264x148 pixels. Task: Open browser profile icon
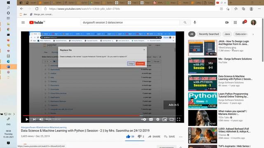pos(251,9)
